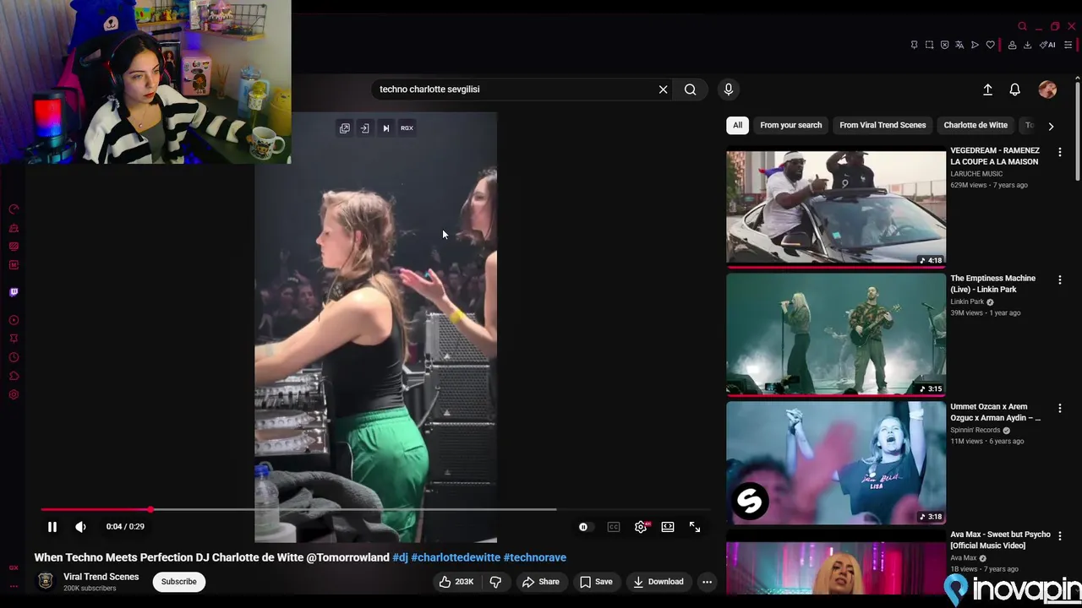Click the heart bookmark icon in toolbar
This screenshot has width=1082, height=608.
(x=991, y=45)
